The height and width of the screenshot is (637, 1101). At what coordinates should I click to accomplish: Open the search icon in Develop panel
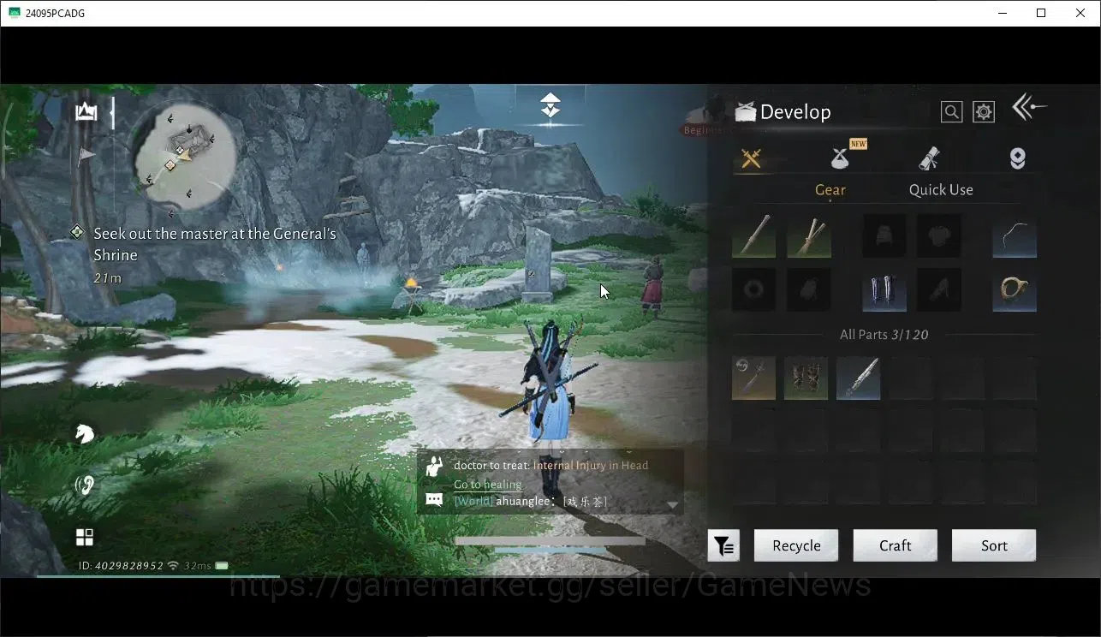coord(951,112)
